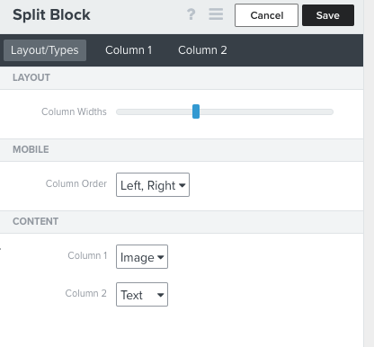Switch to the Layout/Types tab
Screen dimensions: 374x347
click(x=45, y=50)
